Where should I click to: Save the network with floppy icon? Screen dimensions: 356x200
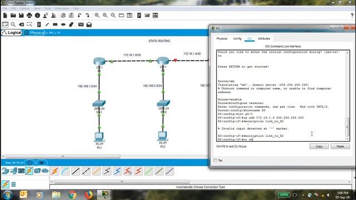click(x=21, y=16)
